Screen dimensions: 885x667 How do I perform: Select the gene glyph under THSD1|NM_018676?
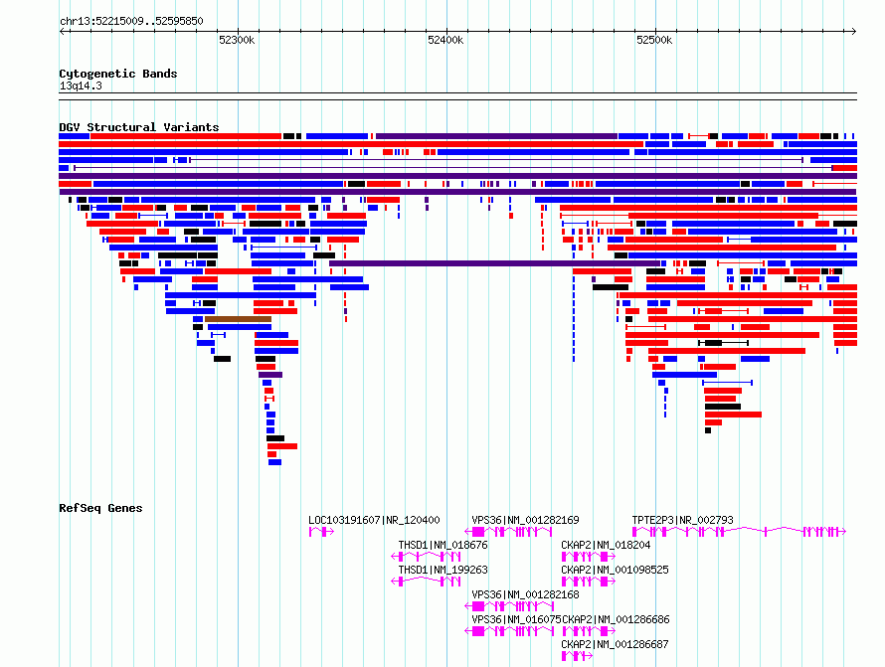click(x=427, y=557)
